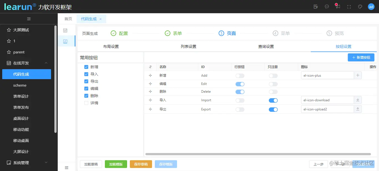Select the edit form icon in side strip

(65, 41)
